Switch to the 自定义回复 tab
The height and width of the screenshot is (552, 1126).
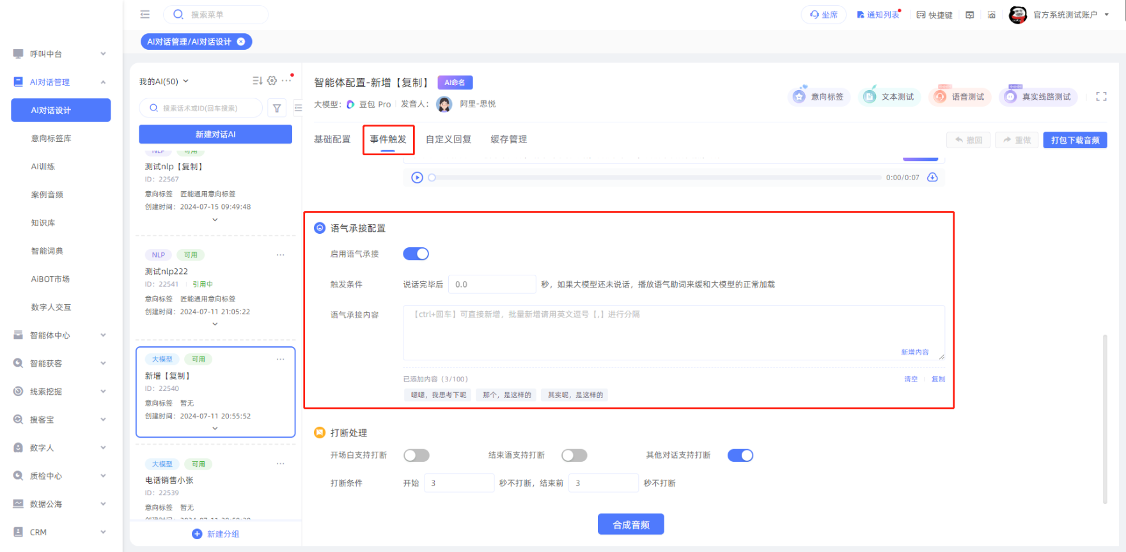click(x=448, y=139)
